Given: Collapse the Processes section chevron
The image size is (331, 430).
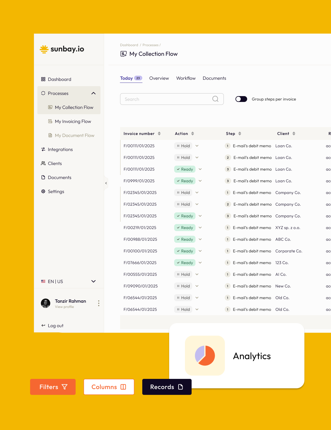Looking at the screenshot, I should tap(93, 93).
